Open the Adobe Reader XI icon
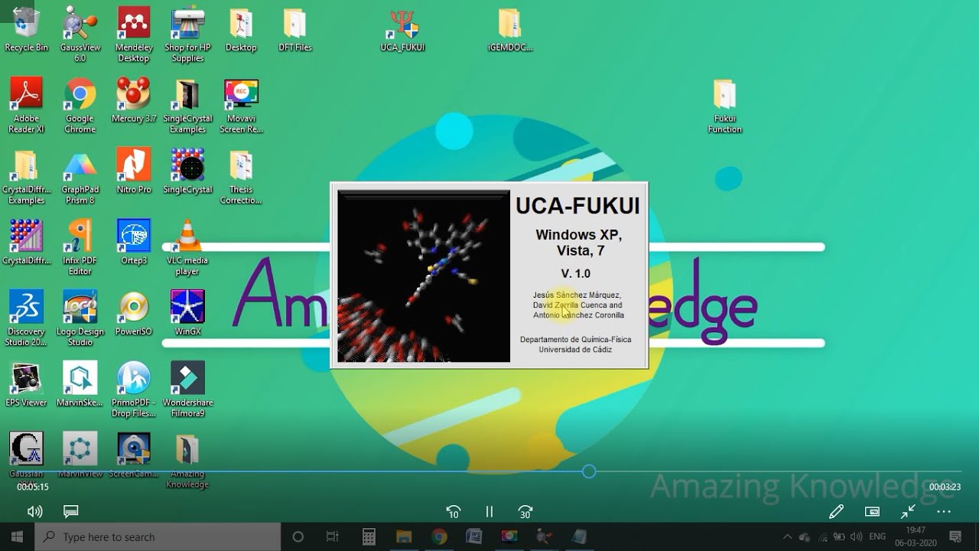This screenshot has height=551, width=979. pyautogui.click(x=26, y=106)
